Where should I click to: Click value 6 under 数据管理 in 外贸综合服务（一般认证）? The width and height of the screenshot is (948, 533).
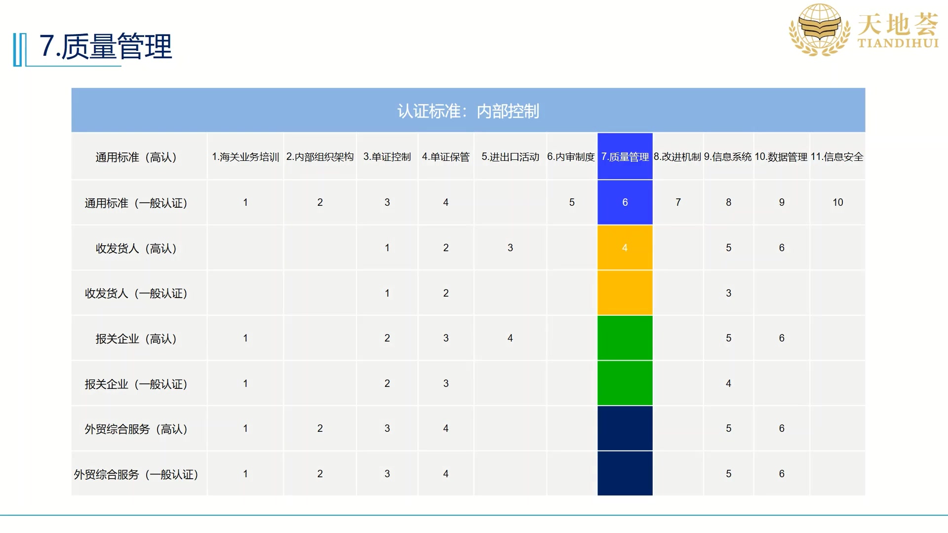coord(782,474)
